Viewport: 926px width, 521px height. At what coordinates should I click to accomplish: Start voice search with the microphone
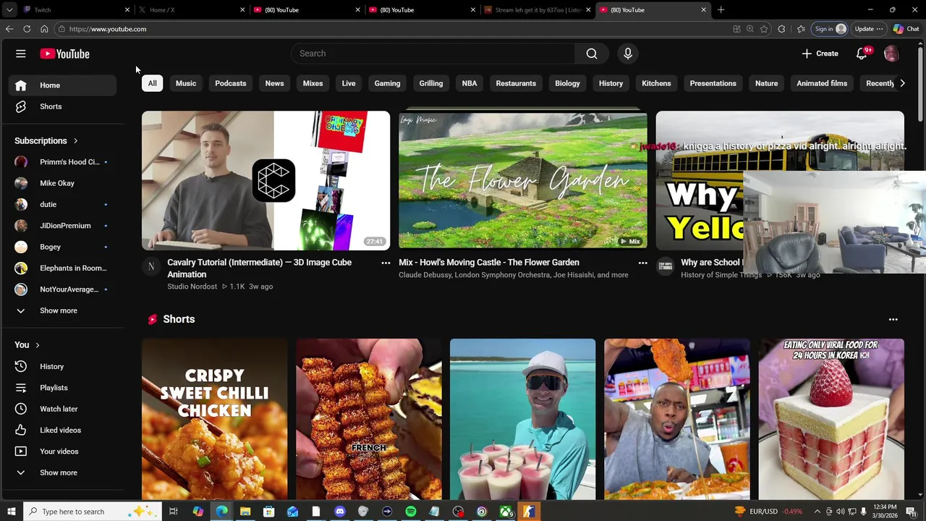coord(628,54)
